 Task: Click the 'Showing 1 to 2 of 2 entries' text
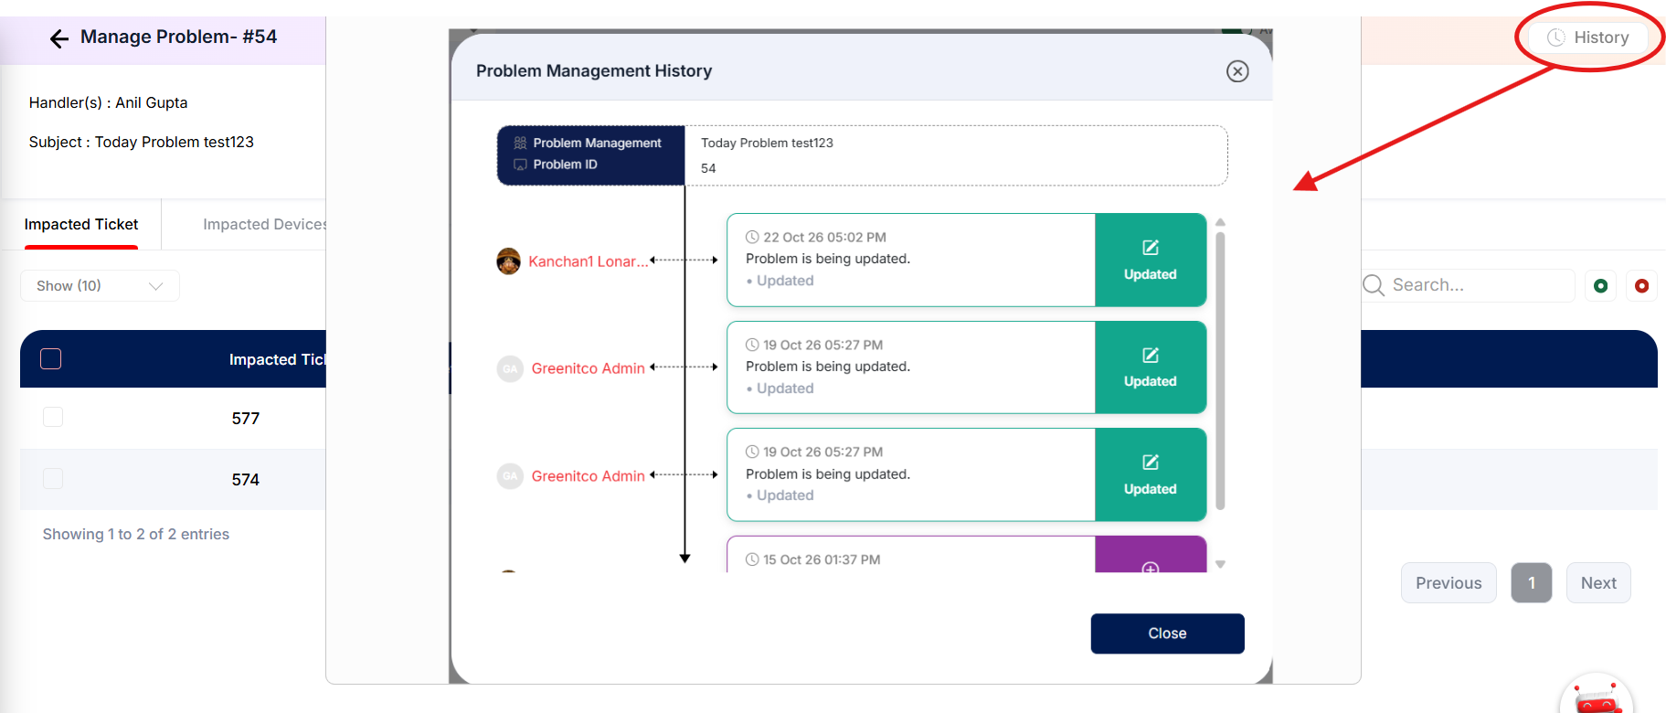pyautogui.click(x=136, y=534)
